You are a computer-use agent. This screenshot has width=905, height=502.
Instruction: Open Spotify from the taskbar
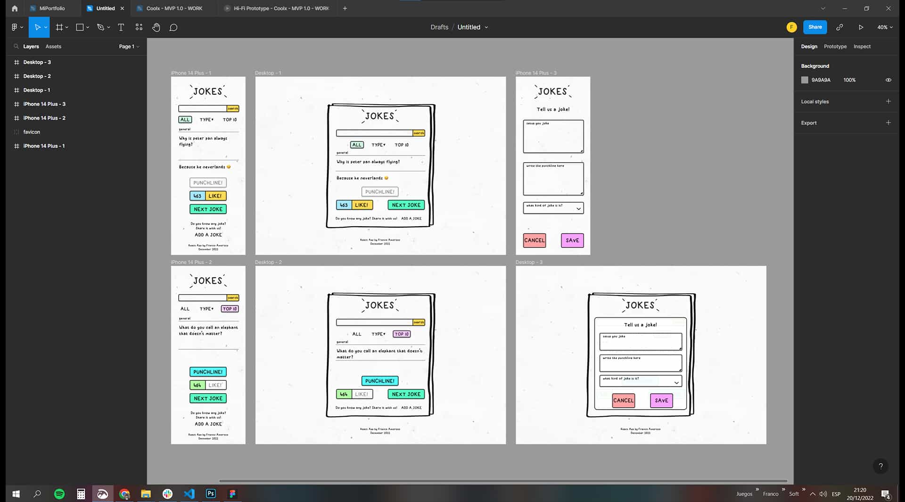point(59,494)
